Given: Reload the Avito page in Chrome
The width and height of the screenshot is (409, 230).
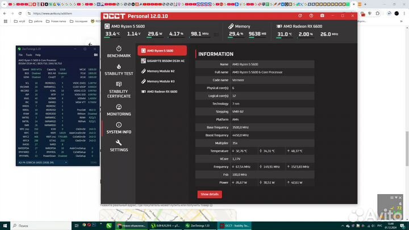Looking at the screenshot, I should [20, 13].
